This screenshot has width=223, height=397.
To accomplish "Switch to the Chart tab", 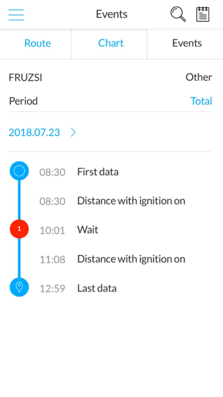I will [x=111, y=43].
